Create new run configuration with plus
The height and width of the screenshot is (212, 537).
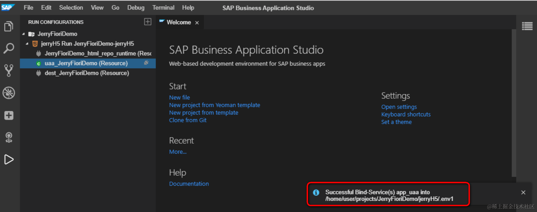(x=148, y=22)
